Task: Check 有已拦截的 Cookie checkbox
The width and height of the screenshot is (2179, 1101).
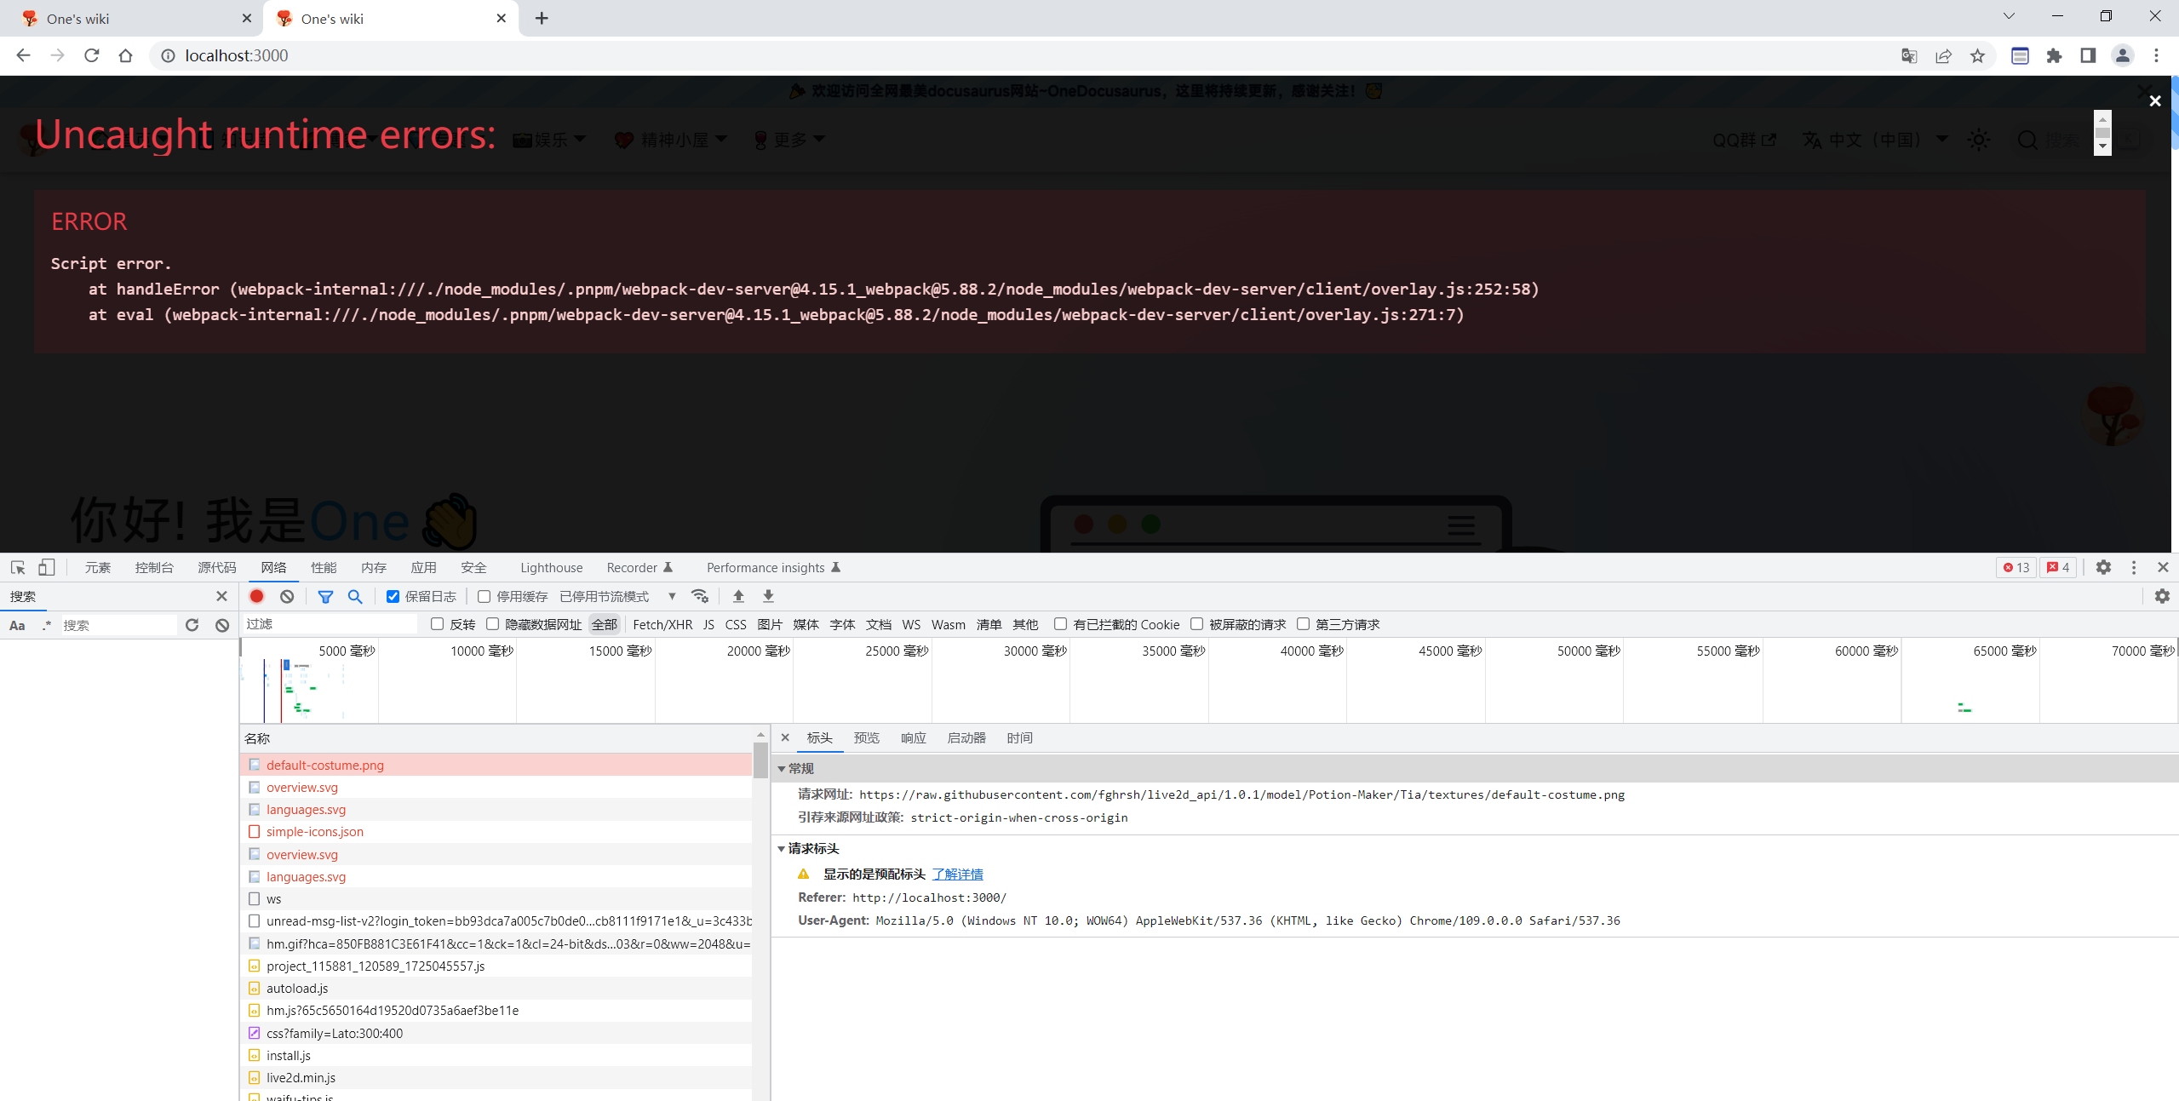Action: click(1060, 624)
